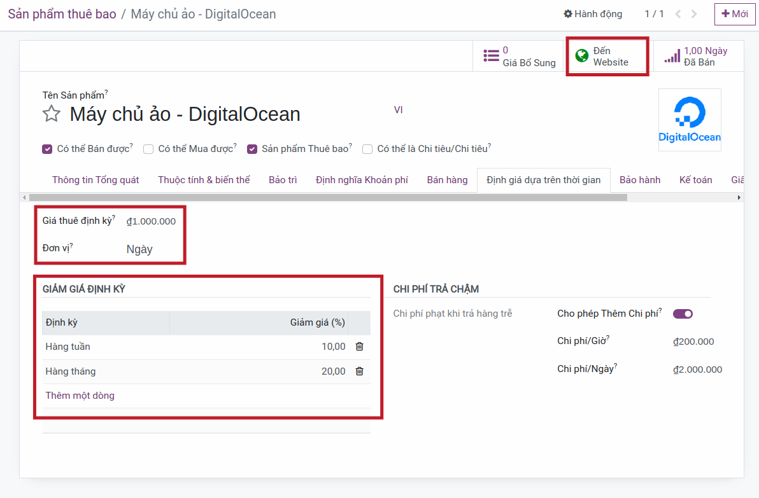Create new record with Mới button
The width and height of the screenshot is (759, 498).
coord(734,14)
